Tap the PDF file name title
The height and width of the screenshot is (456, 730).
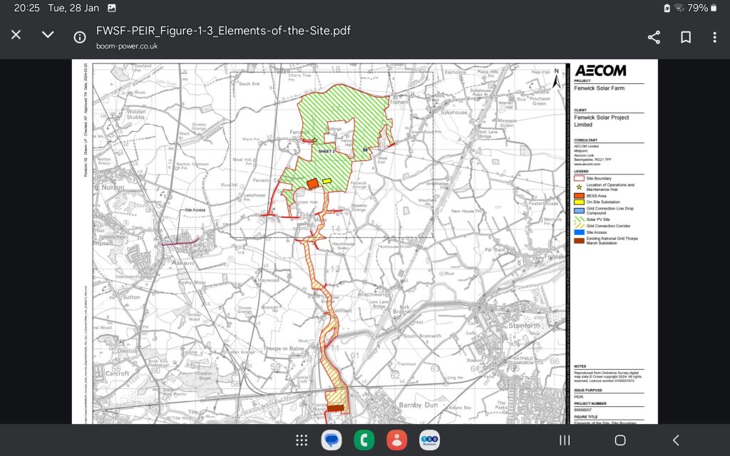223,31
